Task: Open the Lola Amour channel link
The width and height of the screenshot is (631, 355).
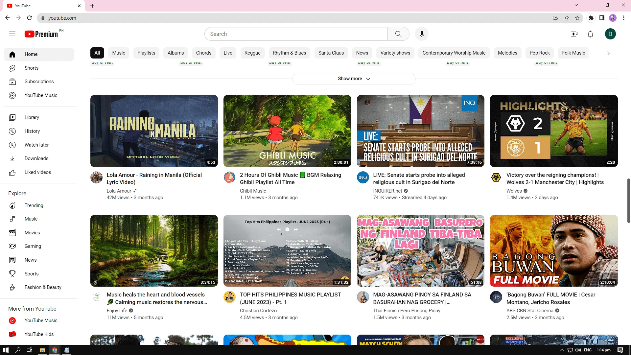Action: tap(119, 191)
